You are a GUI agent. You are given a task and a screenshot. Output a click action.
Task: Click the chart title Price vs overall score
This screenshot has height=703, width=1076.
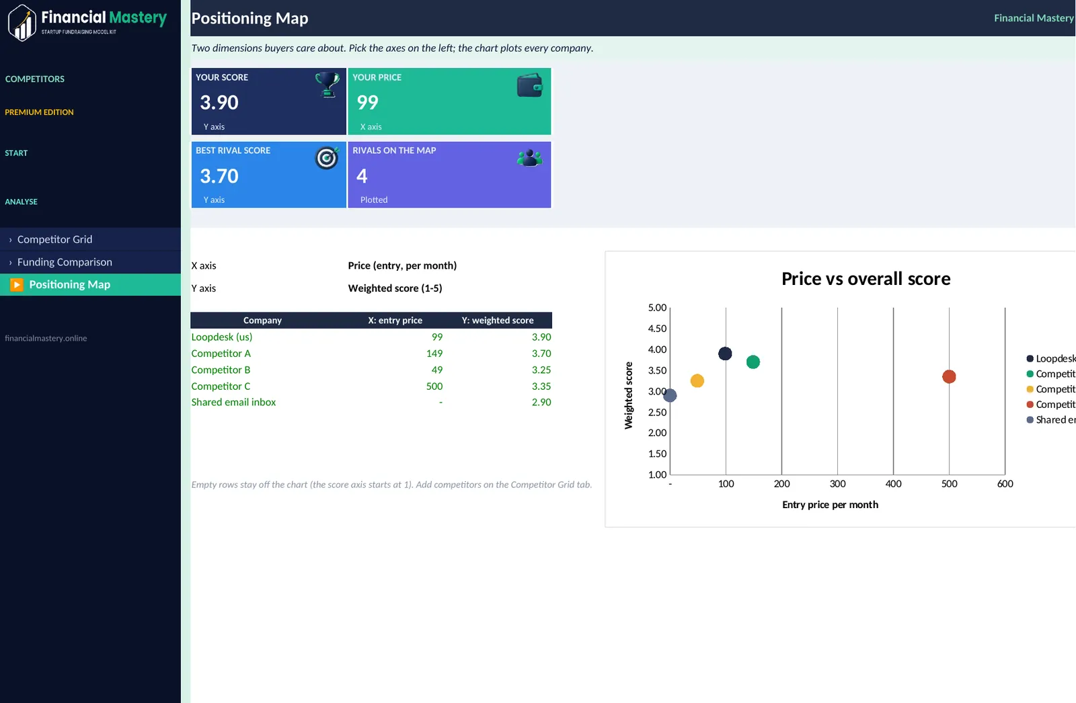tap(866, 279)
